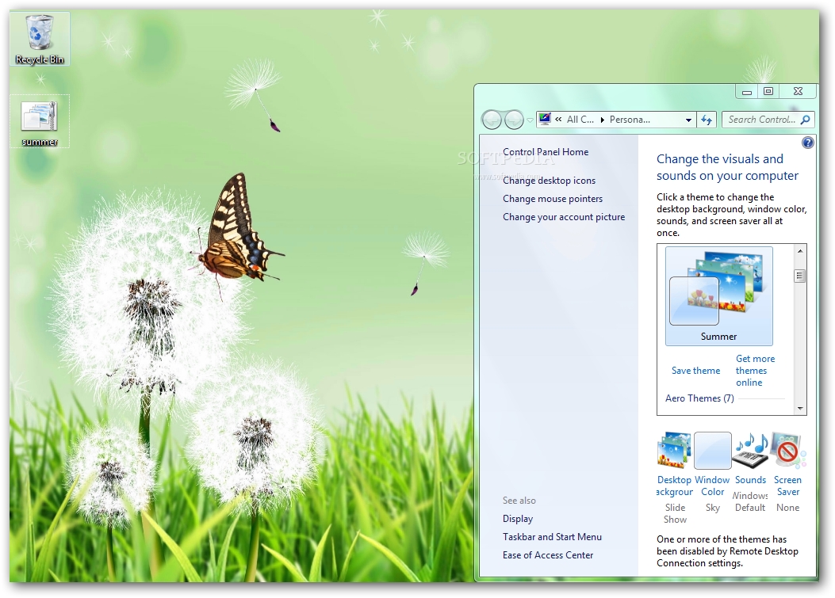Open Screen Saver icon

click(x=788, y=451)
